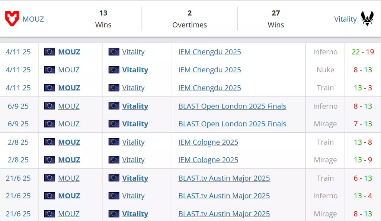Viewport: 381px width, 221px height.
Task: Click the MOUZ team logo icon
Action: (12, 19)
